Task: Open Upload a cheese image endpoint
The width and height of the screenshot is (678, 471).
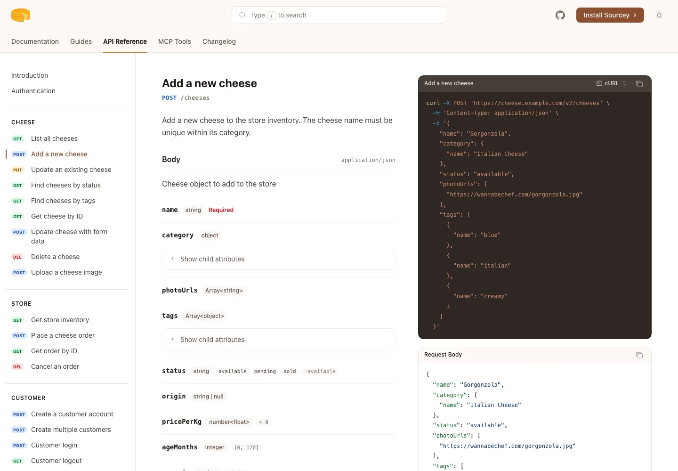Action: pyautogui.click(x=67, y=272)
